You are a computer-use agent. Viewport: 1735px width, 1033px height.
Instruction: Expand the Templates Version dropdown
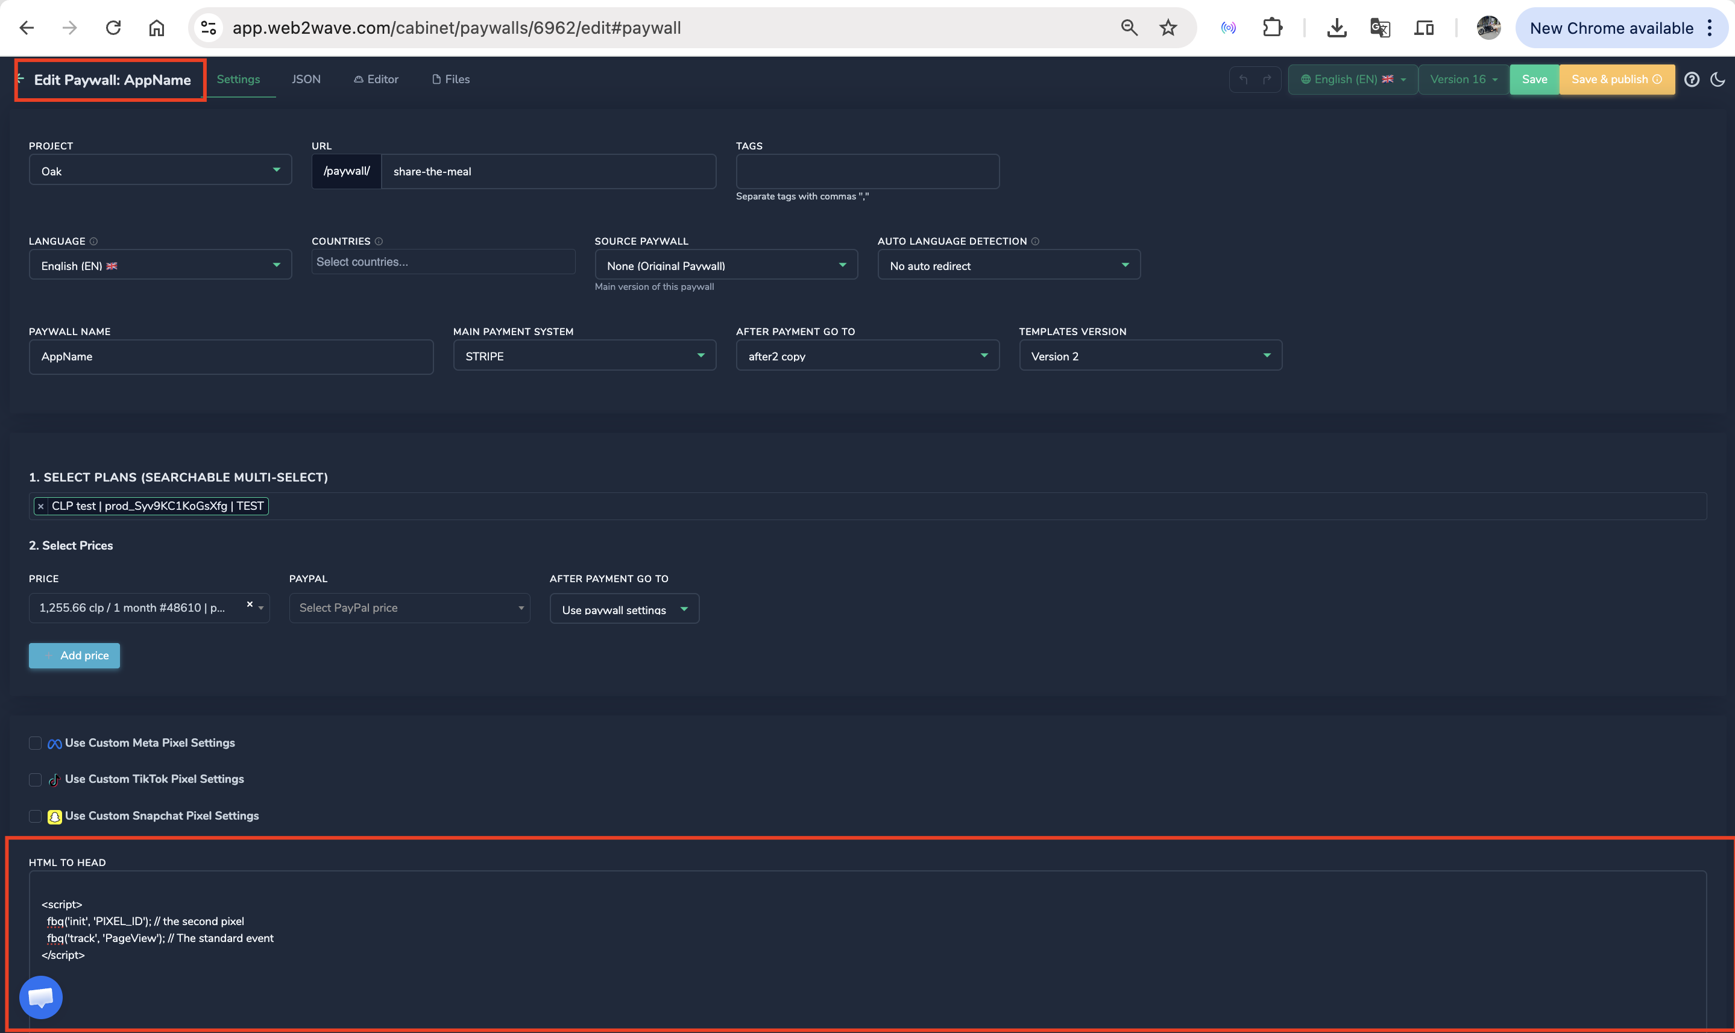(x=1150, y=356)
